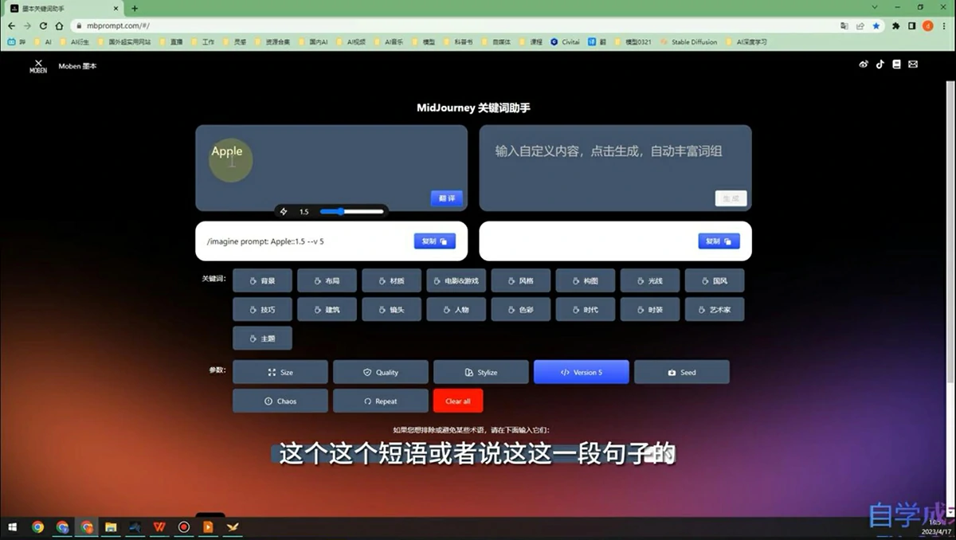This screenshot has height=540, width=956.
Task: Open the 背景 keyword category
Action: tap(262, 280)
